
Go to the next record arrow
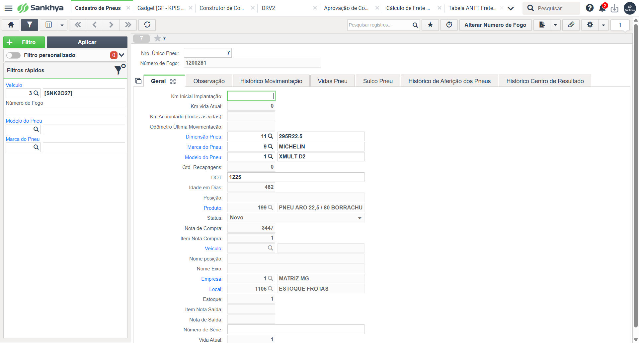[x=111, y=25]
